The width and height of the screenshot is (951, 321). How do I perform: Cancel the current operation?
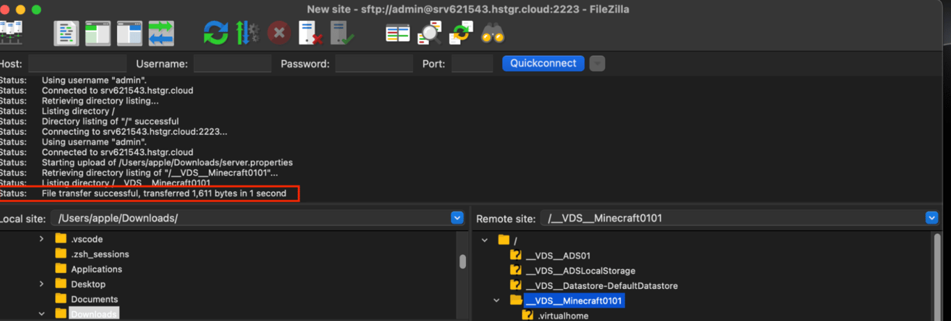pos(279,33)
